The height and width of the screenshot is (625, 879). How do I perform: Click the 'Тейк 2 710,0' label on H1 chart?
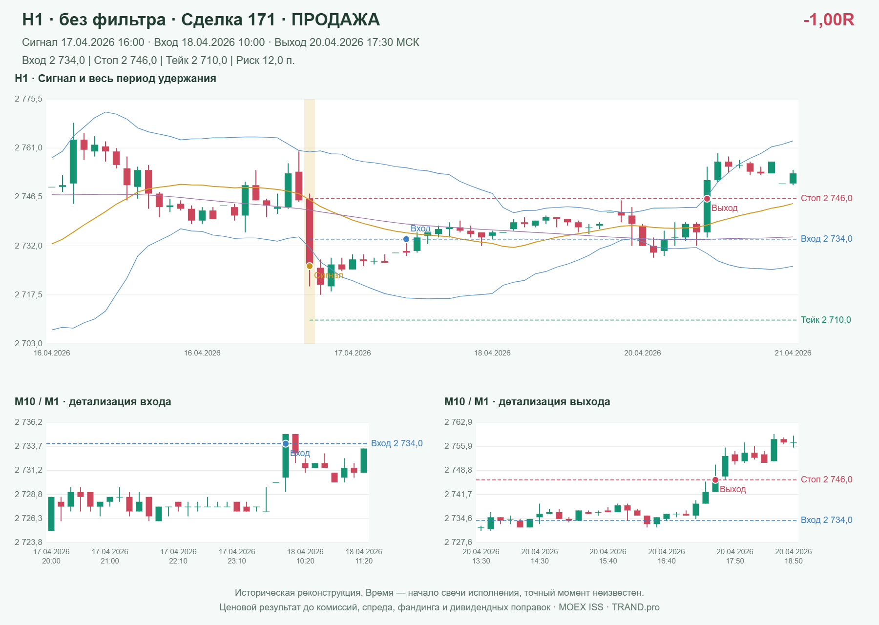826,320
